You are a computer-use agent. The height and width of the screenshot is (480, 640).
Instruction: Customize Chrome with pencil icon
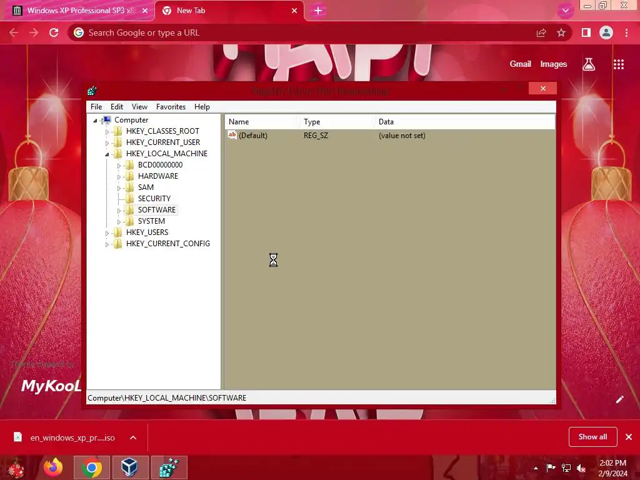click(x=619, y=399)
